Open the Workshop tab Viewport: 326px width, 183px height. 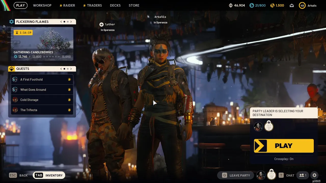coord(42,5)
